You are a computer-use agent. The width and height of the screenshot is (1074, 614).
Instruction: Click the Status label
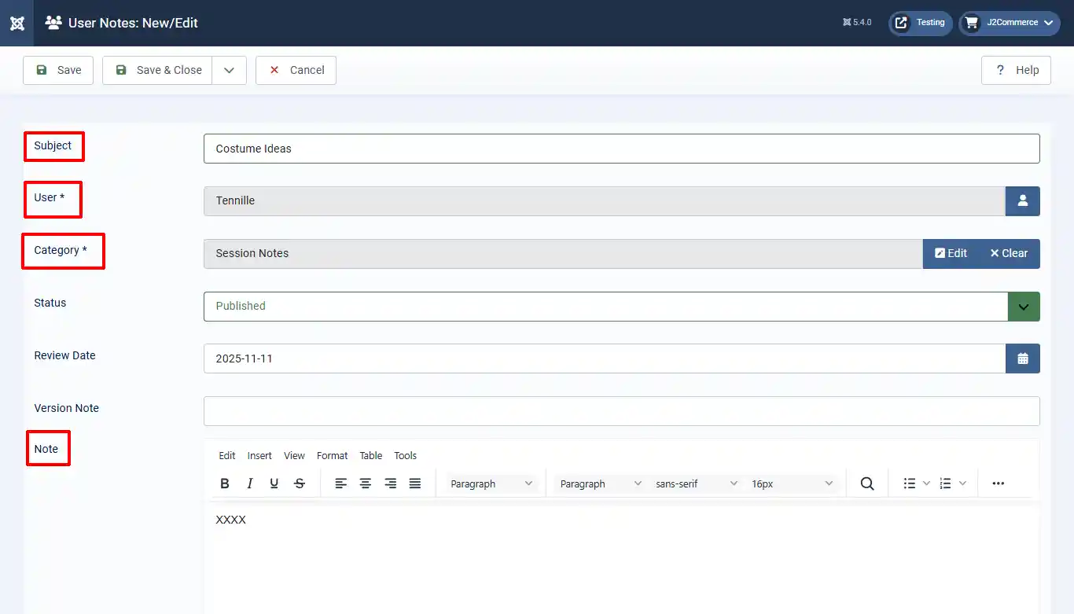pos(50,303)
